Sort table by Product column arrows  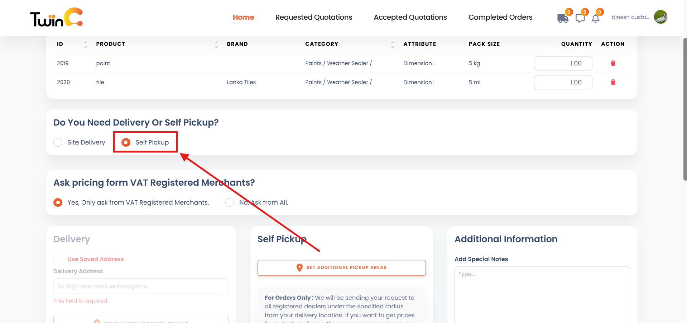(x=216, y=44)
